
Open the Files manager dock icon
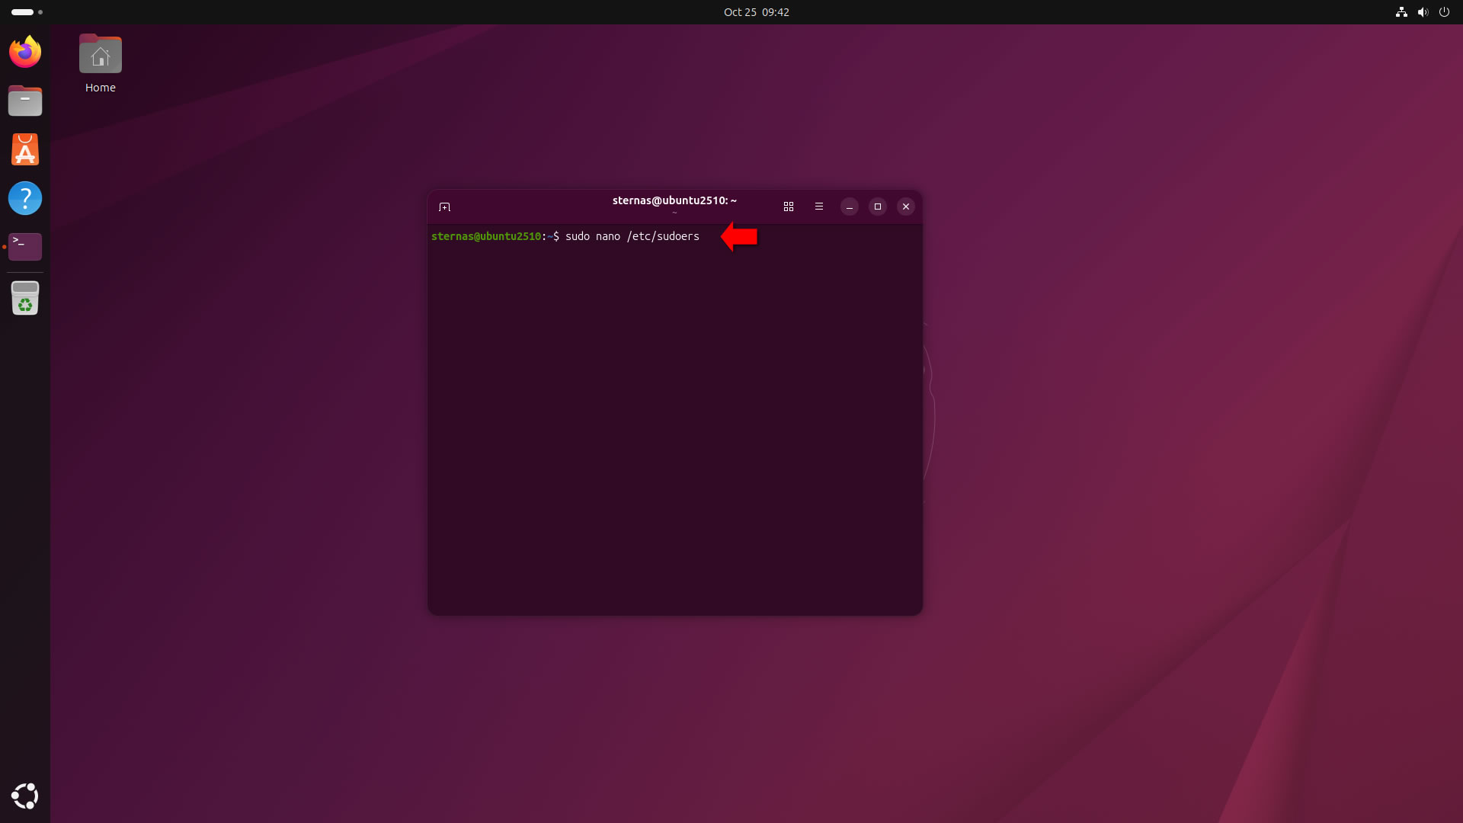coord(25,101)
